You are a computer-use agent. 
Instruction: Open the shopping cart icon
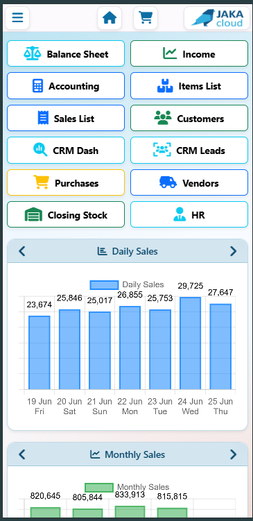[146, 17]
